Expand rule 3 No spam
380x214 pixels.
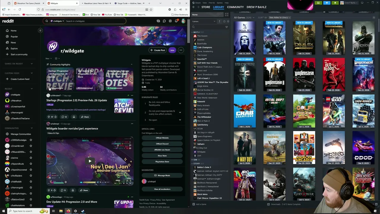point(180,120)
